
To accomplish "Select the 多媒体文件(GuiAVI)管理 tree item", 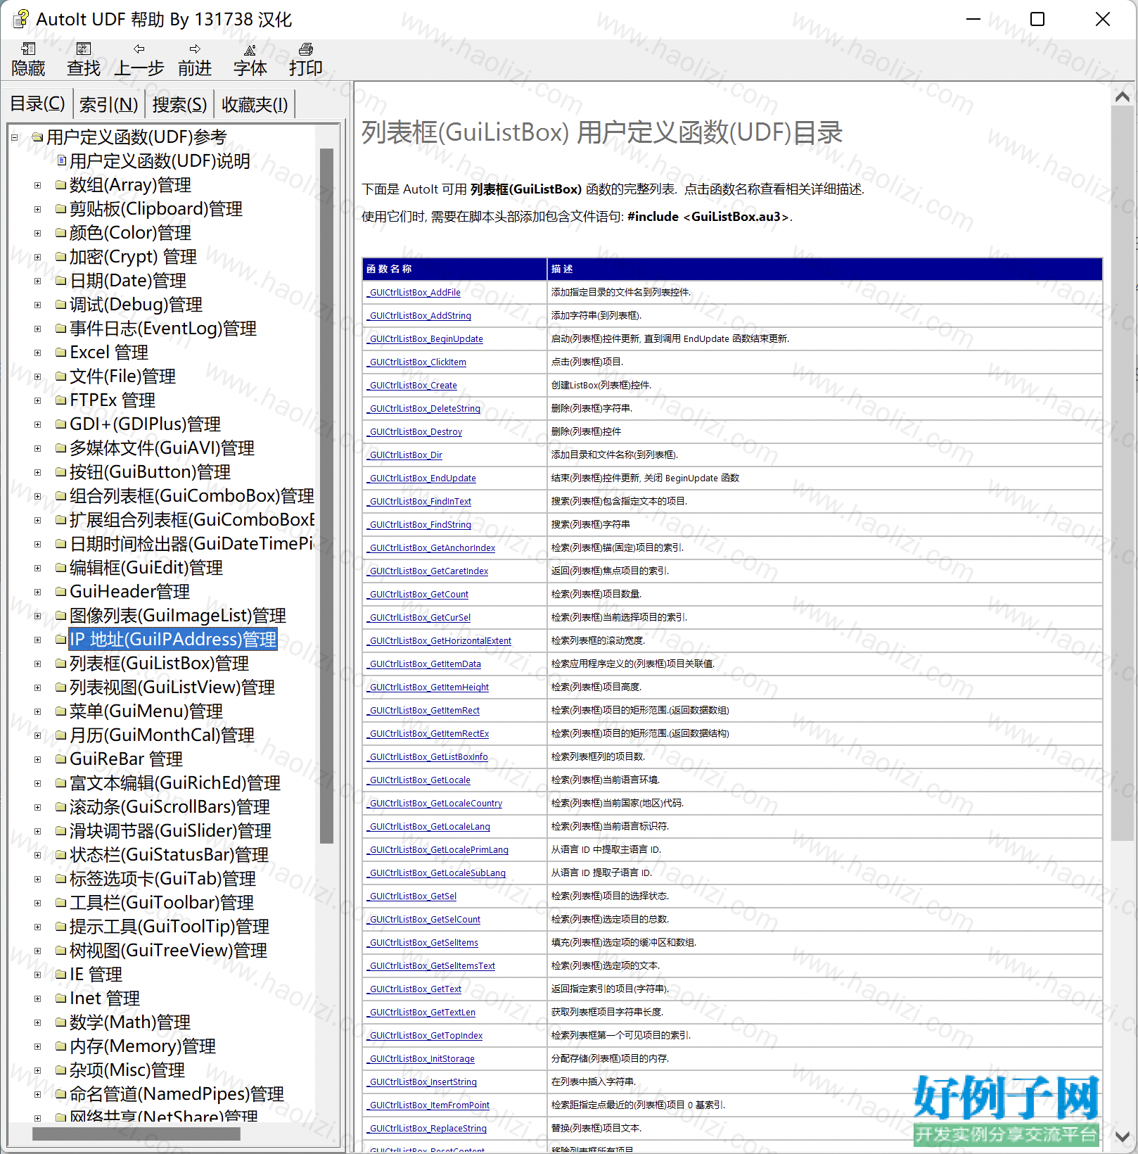I will (162, 448).
